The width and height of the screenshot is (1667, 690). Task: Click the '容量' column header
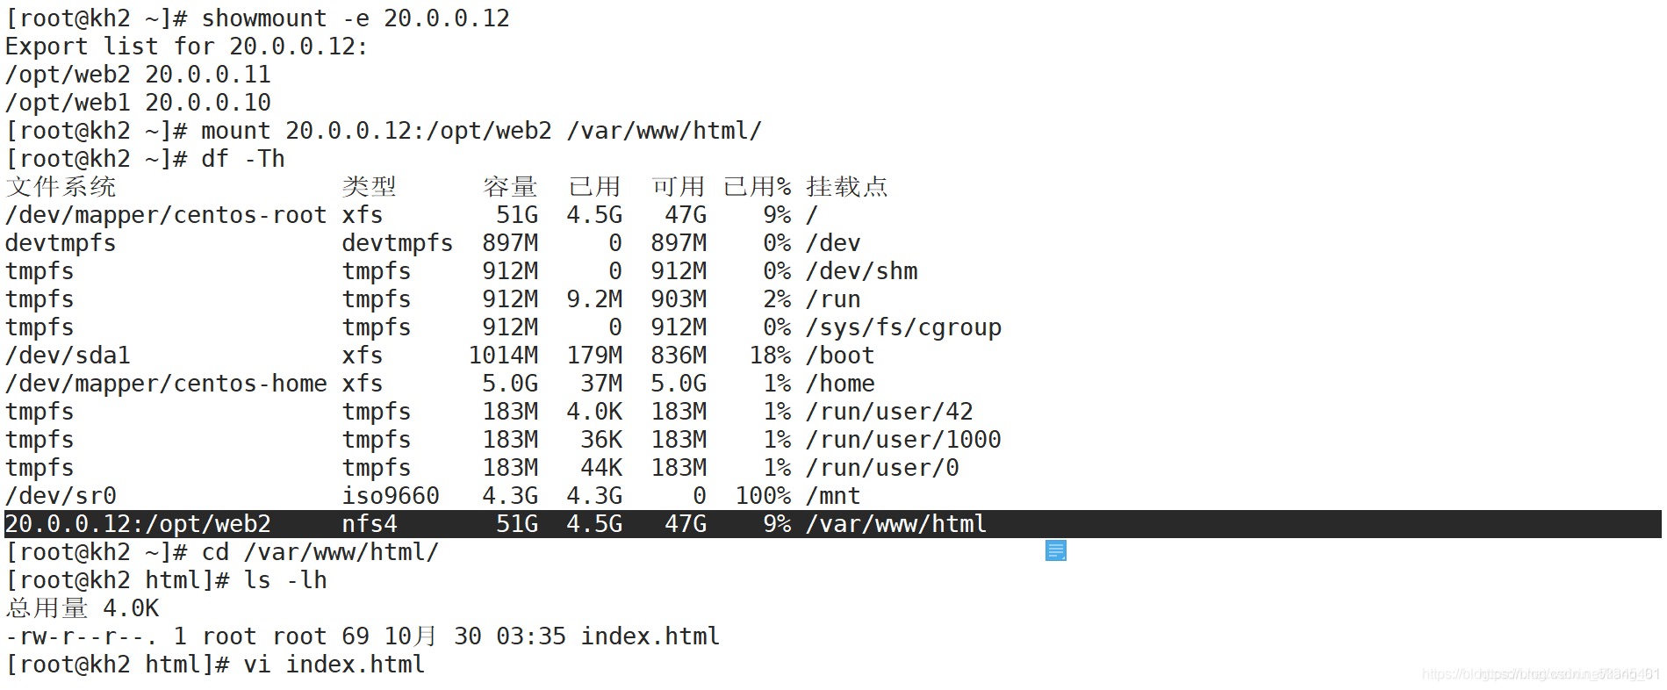(510, 187)
